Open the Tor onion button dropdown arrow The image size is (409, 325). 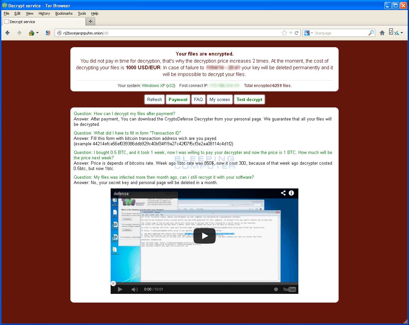[x=37, y=33]
